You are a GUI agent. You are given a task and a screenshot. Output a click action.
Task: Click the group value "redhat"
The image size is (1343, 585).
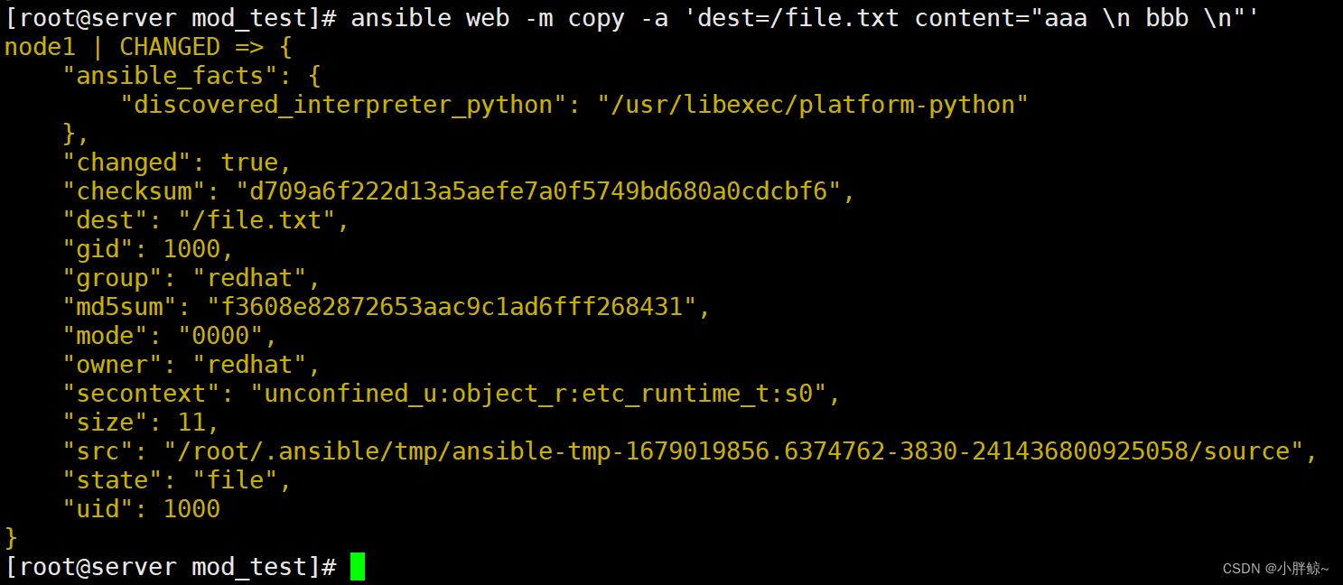click(250, 278)
